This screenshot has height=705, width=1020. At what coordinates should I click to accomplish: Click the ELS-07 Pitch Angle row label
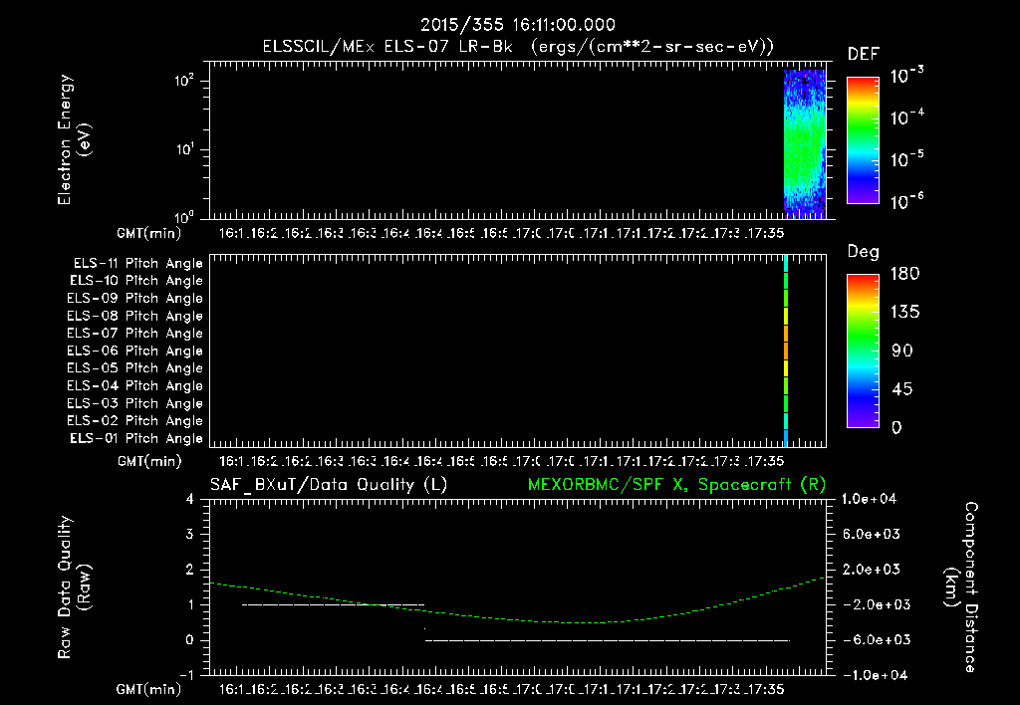(x=134, y=333)
